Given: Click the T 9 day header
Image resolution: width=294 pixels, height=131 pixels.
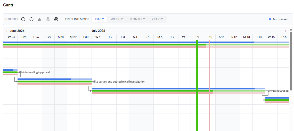Looking at the screenshot, I should (197, 37).
